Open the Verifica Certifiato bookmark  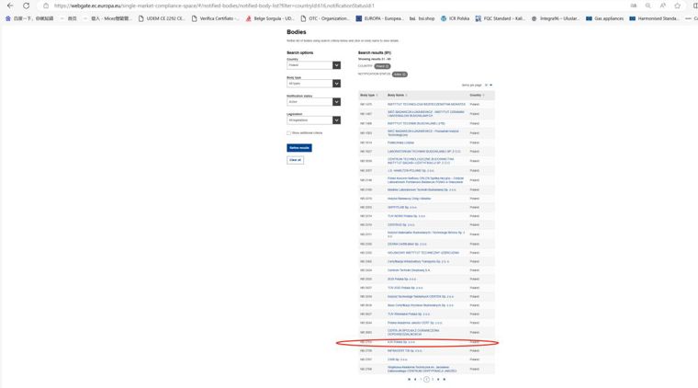tap(216, 18)
